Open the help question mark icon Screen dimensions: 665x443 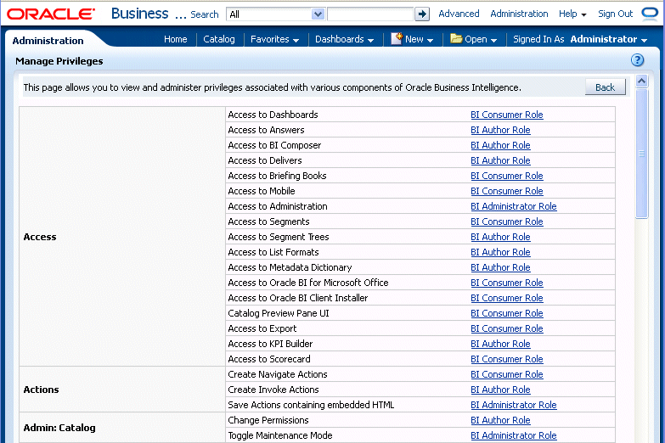637,60
